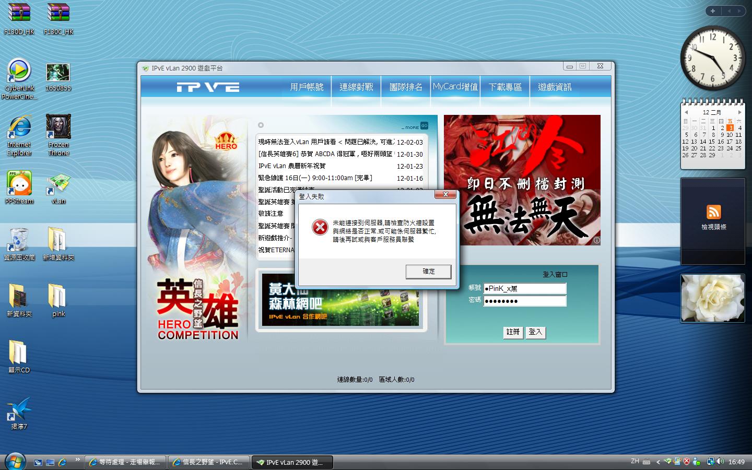Viewport: 752px width, 470px height.
Task: Add a gadget with sidebar plus button
Action: (713, 11)
